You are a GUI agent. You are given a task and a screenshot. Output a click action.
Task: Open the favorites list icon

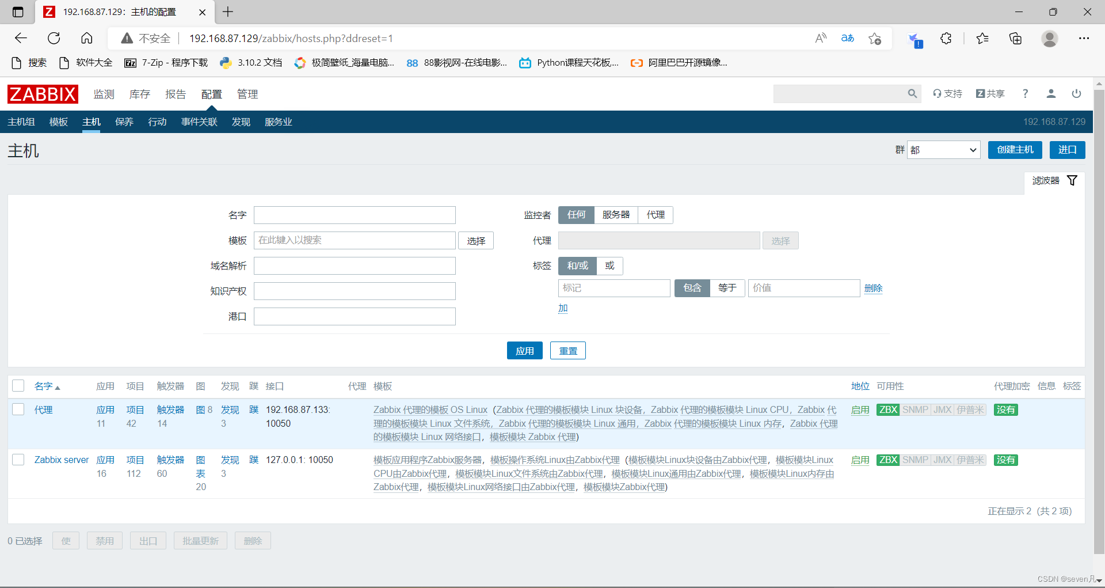coord(982,39)
